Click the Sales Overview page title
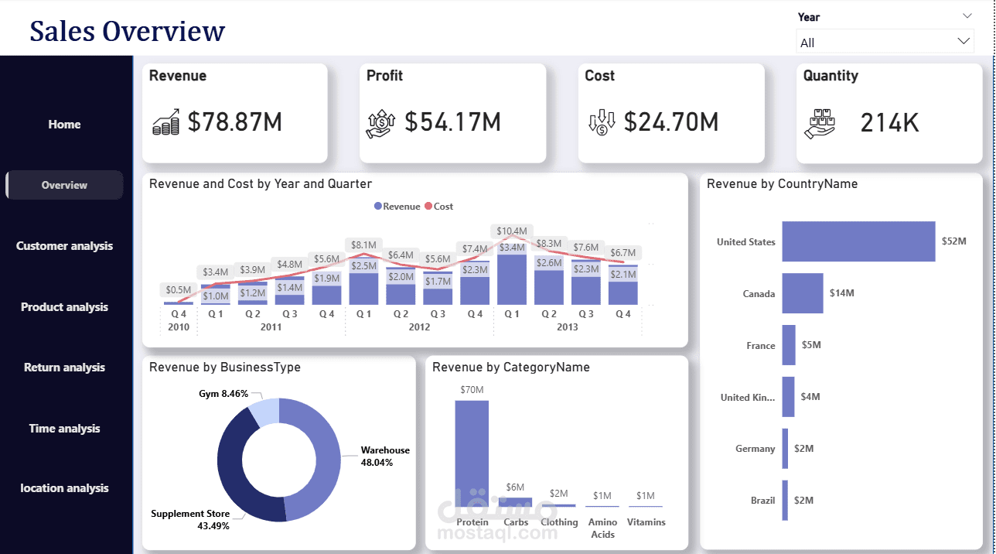Image resolution: width=996 pixels, height=554 pixels. (x=128, y=31)
